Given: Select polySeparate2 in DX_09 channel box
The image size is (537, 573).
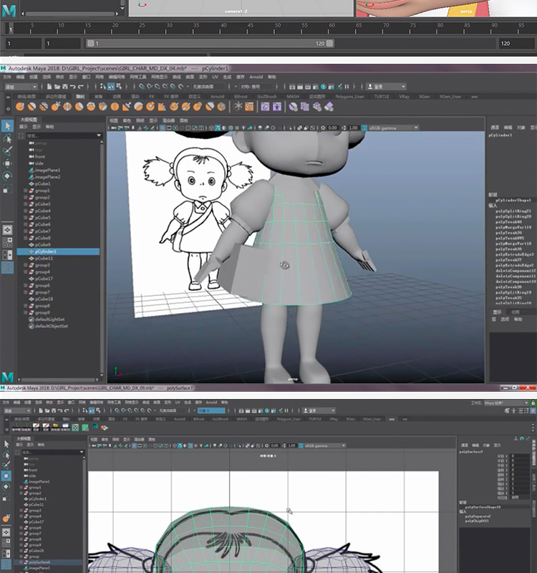Looking at the screenshot, I should (478, 516).
